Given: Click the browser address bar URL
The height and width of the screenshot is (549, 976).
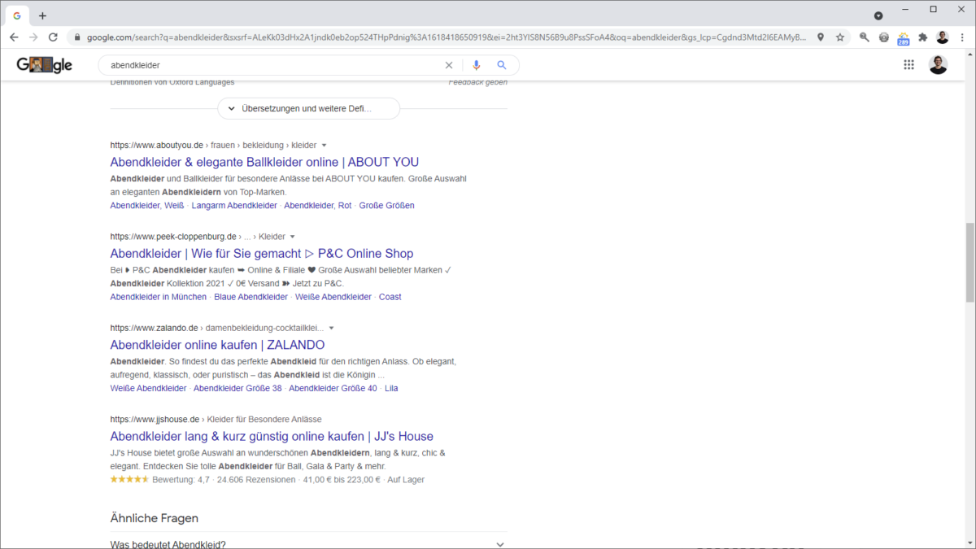Looking at the screenshot, I should [x=447, y=37].
